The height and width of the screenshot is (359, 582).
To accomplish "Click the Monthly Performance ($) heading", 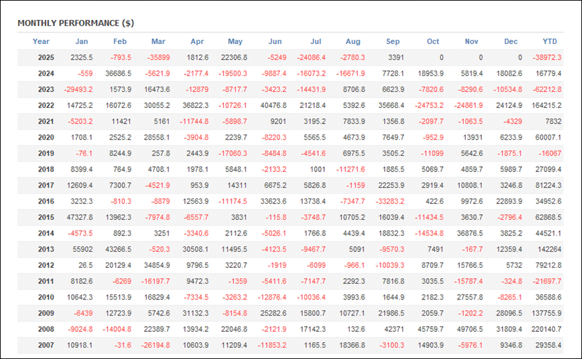I will click(76, 23).
